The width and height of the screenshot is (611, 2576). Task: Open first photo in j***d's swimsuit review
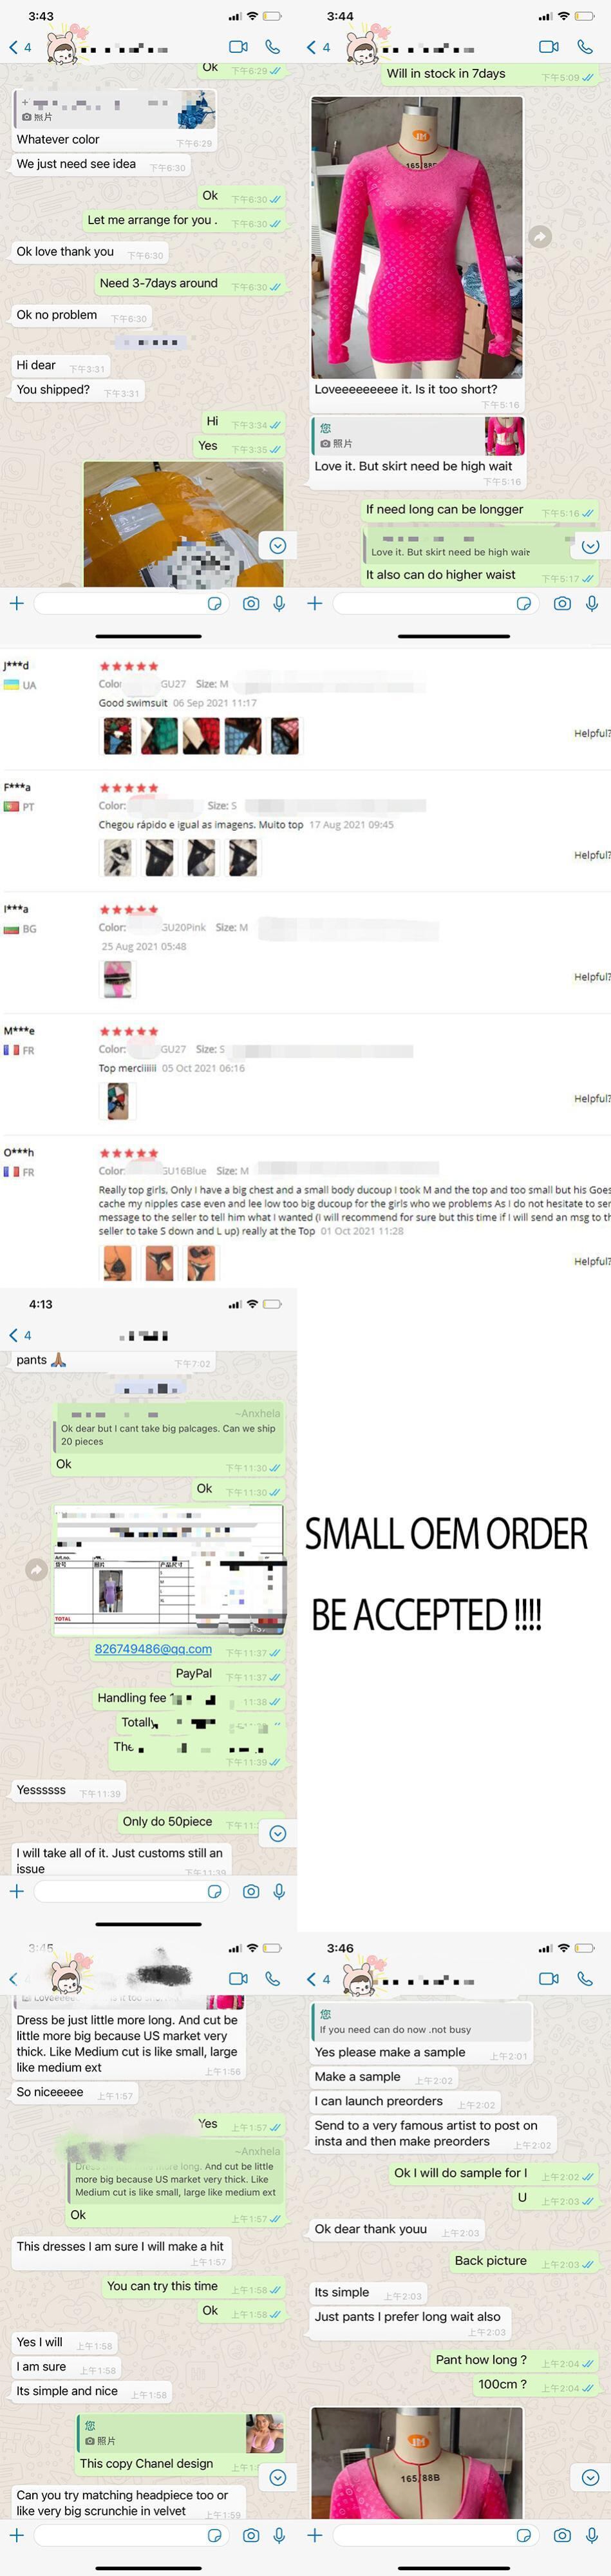click(117, 736)
